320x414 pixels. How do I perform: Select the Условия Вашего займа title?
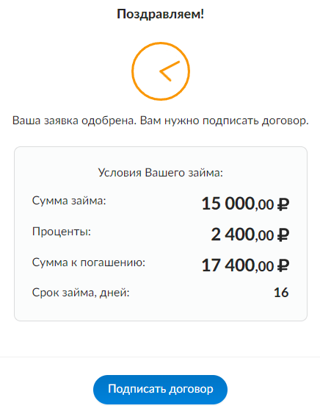pos(160,173)
